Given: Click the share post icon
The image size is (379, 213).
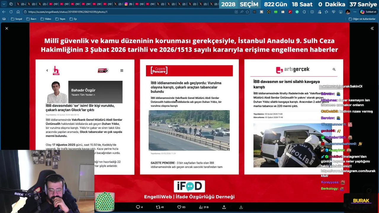Looking at the screenshot, I should click(x=224, y=207).
